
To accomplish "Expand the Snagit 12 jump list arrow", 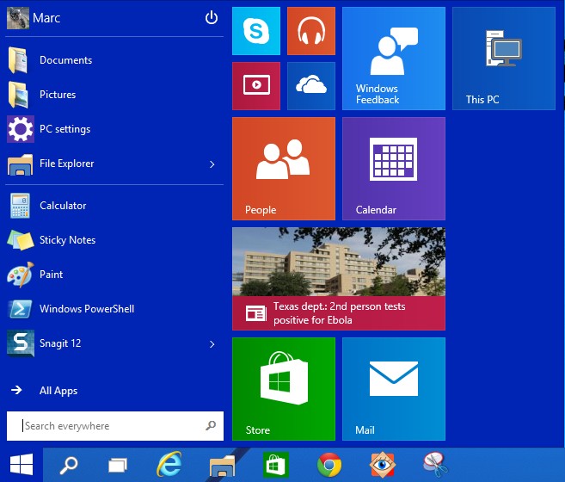I will pos(212,344).
